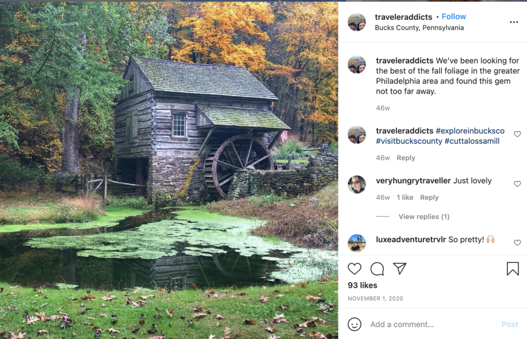Open traveleraddicts profile picture in header
The width and height of the screenshot is (527, 339).
[357, 22]
